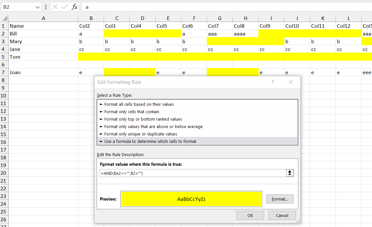Click the Cancel button in the dialog
The width and height of the screenshot is (372, 227).
(x=282, y=215)
